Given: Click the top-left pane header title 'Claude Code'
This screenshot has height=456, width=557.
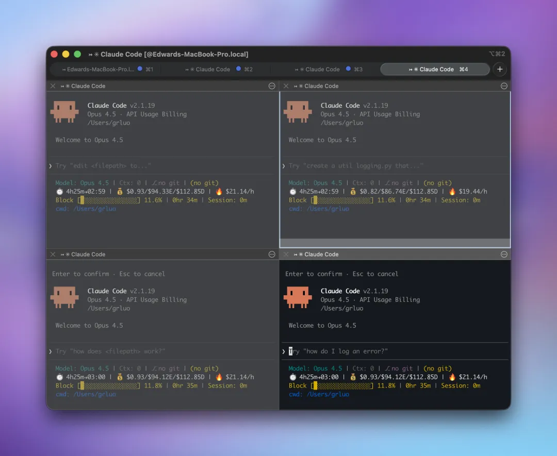Looking at the screenshot, I should click(x=88, y=86).
